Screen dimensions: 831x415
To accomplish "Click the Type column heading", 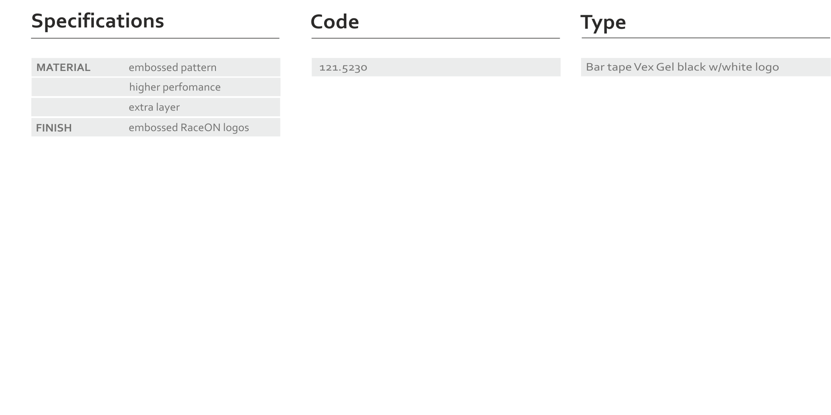I will (603, 23).
